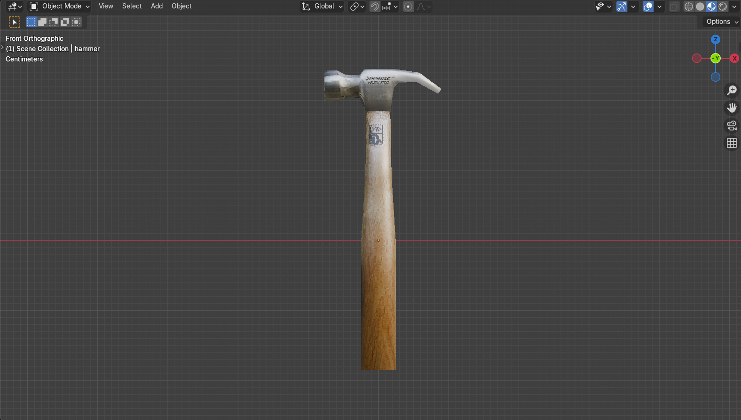The image size is (741, 420).
Task: Open the transform pivot point dropdown
Action: tap(357, 6)
